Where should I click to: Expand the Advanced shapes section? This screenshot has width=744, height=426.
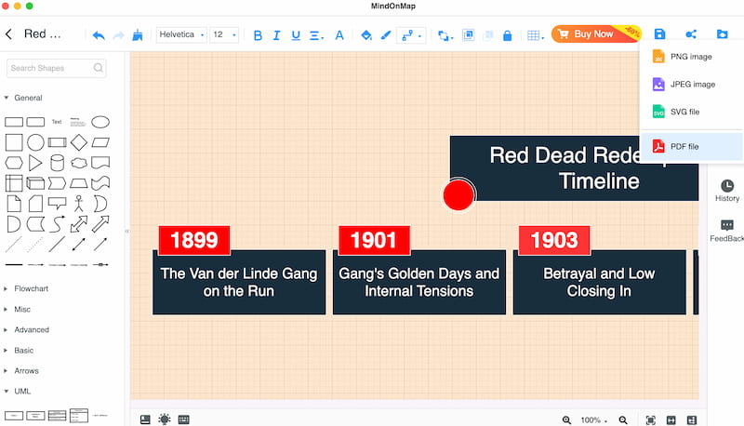pos(27,329)
